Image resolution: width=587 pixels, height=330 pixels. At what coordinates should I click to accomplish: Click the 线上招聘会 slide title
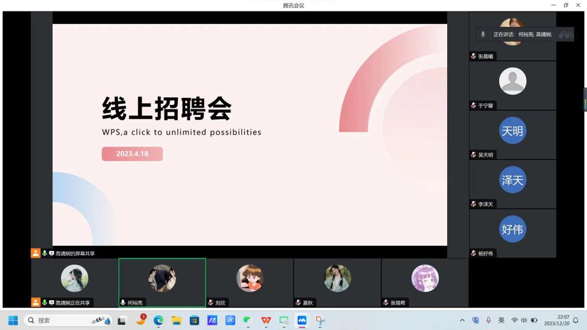point(167,108)
